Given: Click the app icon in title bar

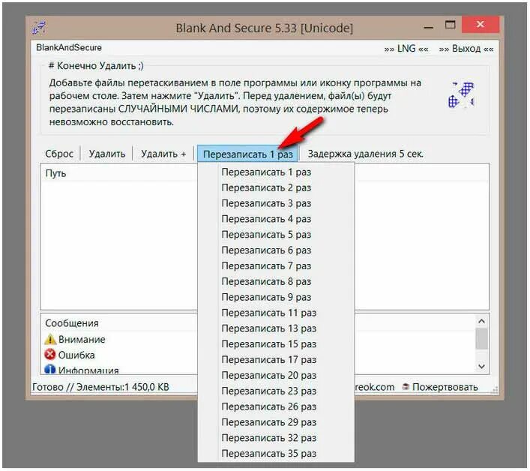Looking at the screenshot, I should [39, 28].
